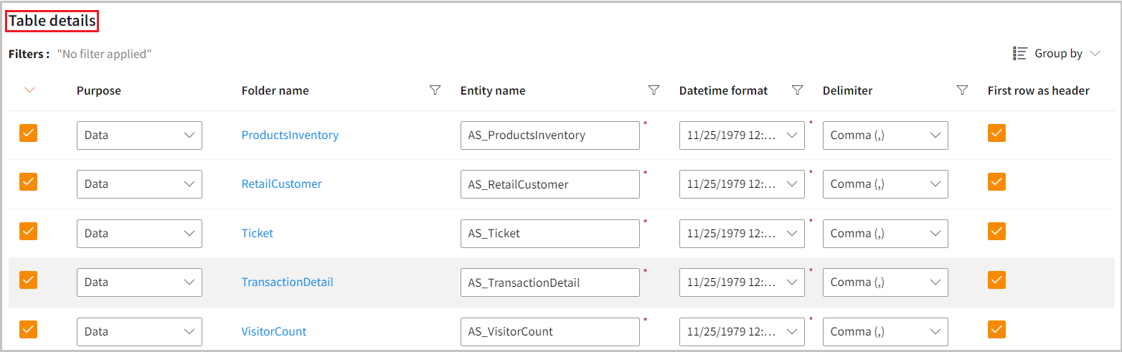This screenshot has width=1122, height=352.
Task: Open the Datetime format column filter
Action: [x=797, y=90]
